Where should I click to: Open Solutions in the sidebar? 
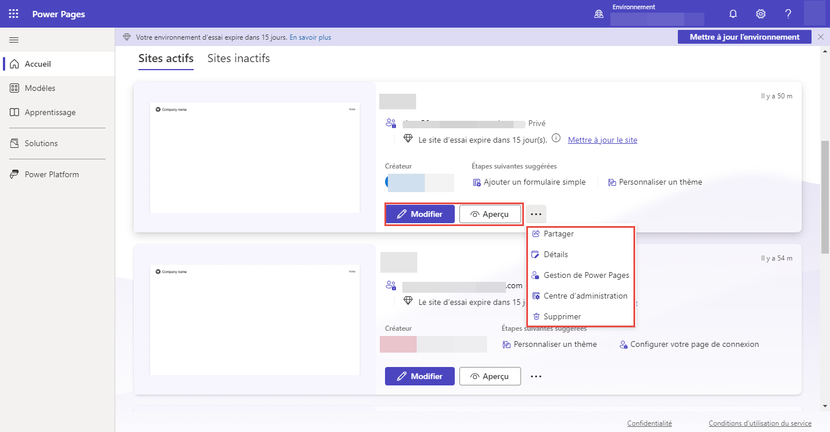tap(58, 143)
